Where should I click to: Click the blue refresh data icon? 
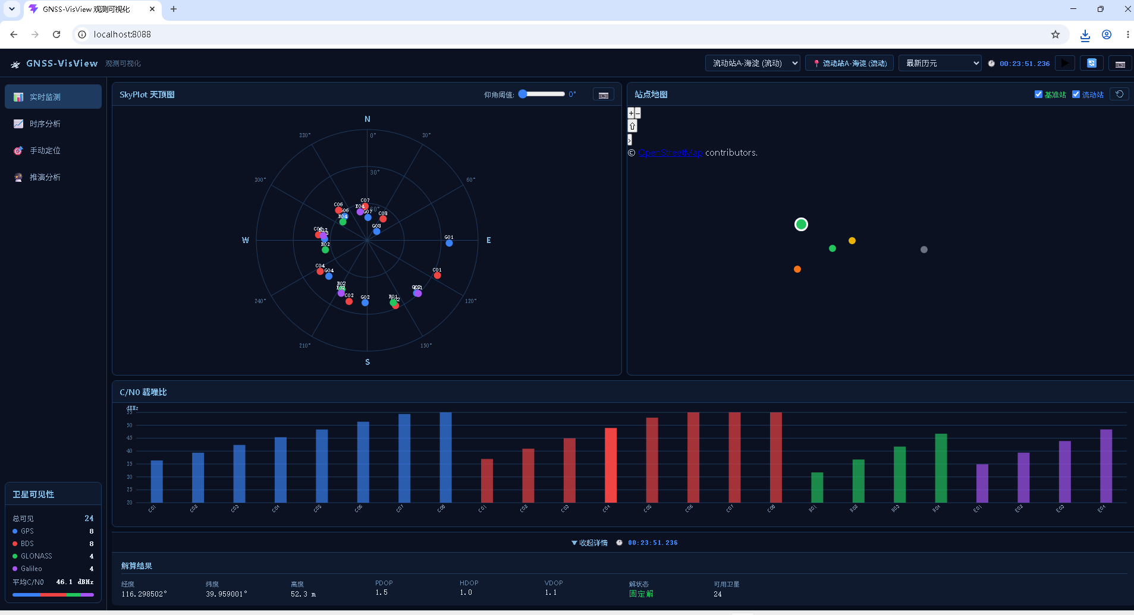click(x=1092, y=63)
